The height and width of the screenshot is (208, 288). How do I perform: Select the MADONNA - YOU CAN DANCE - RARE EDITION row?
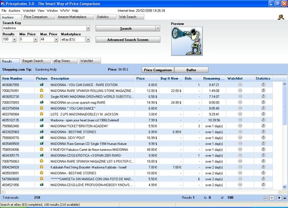tap(137, 84)
